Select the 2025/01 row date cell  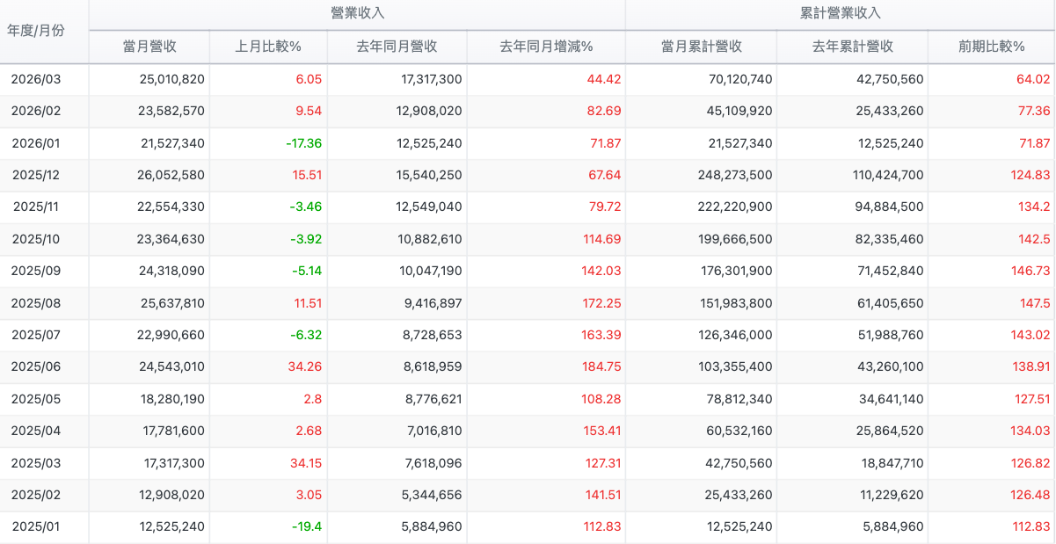[36, 526]
